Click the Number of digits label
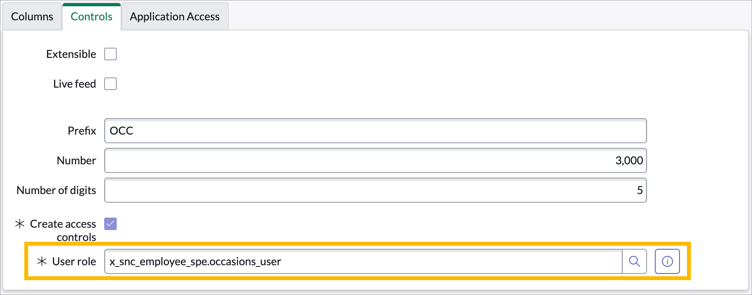Image resolution: width=752 pixels, height=295 pixels. click(x=56, y=190)
